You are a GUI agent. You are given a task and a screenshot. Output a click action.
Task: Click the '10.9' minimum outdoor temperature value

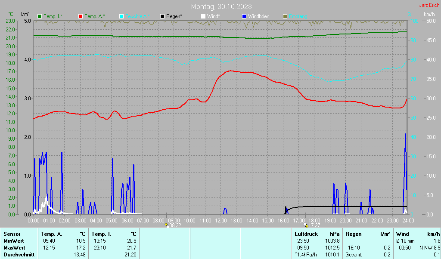click(x=81, y=241)
